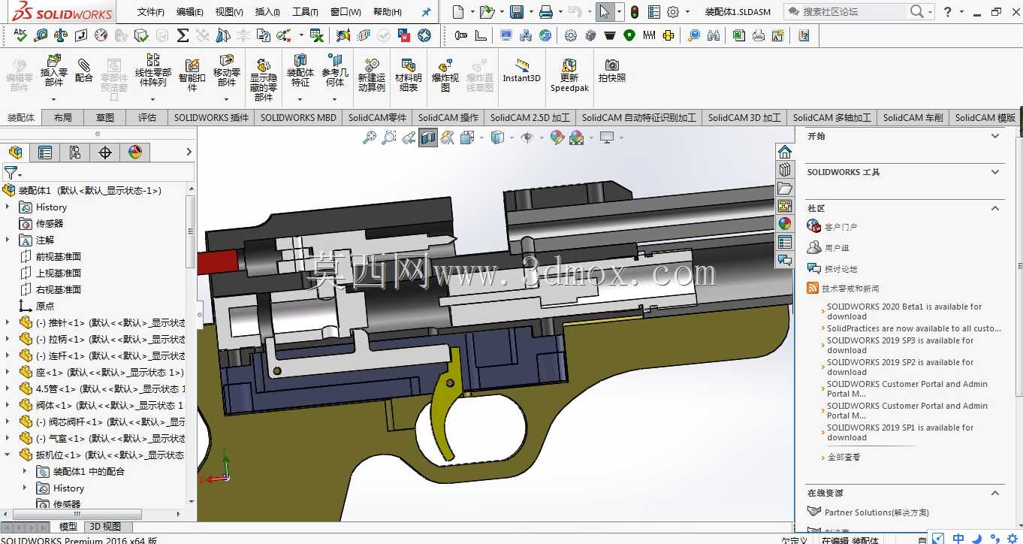Open the 工具(T) menu
The image size is (1023, 544).
click(x=305, y=12)
